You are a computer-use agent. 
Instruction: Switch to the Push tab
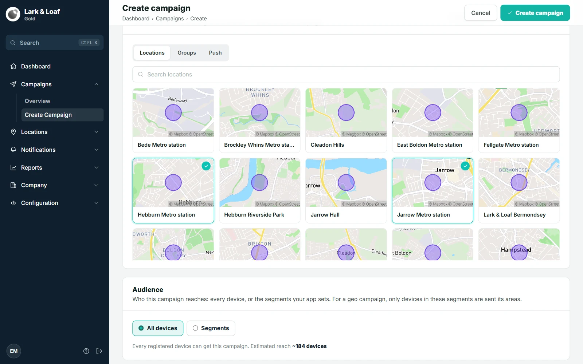point(215,53)
